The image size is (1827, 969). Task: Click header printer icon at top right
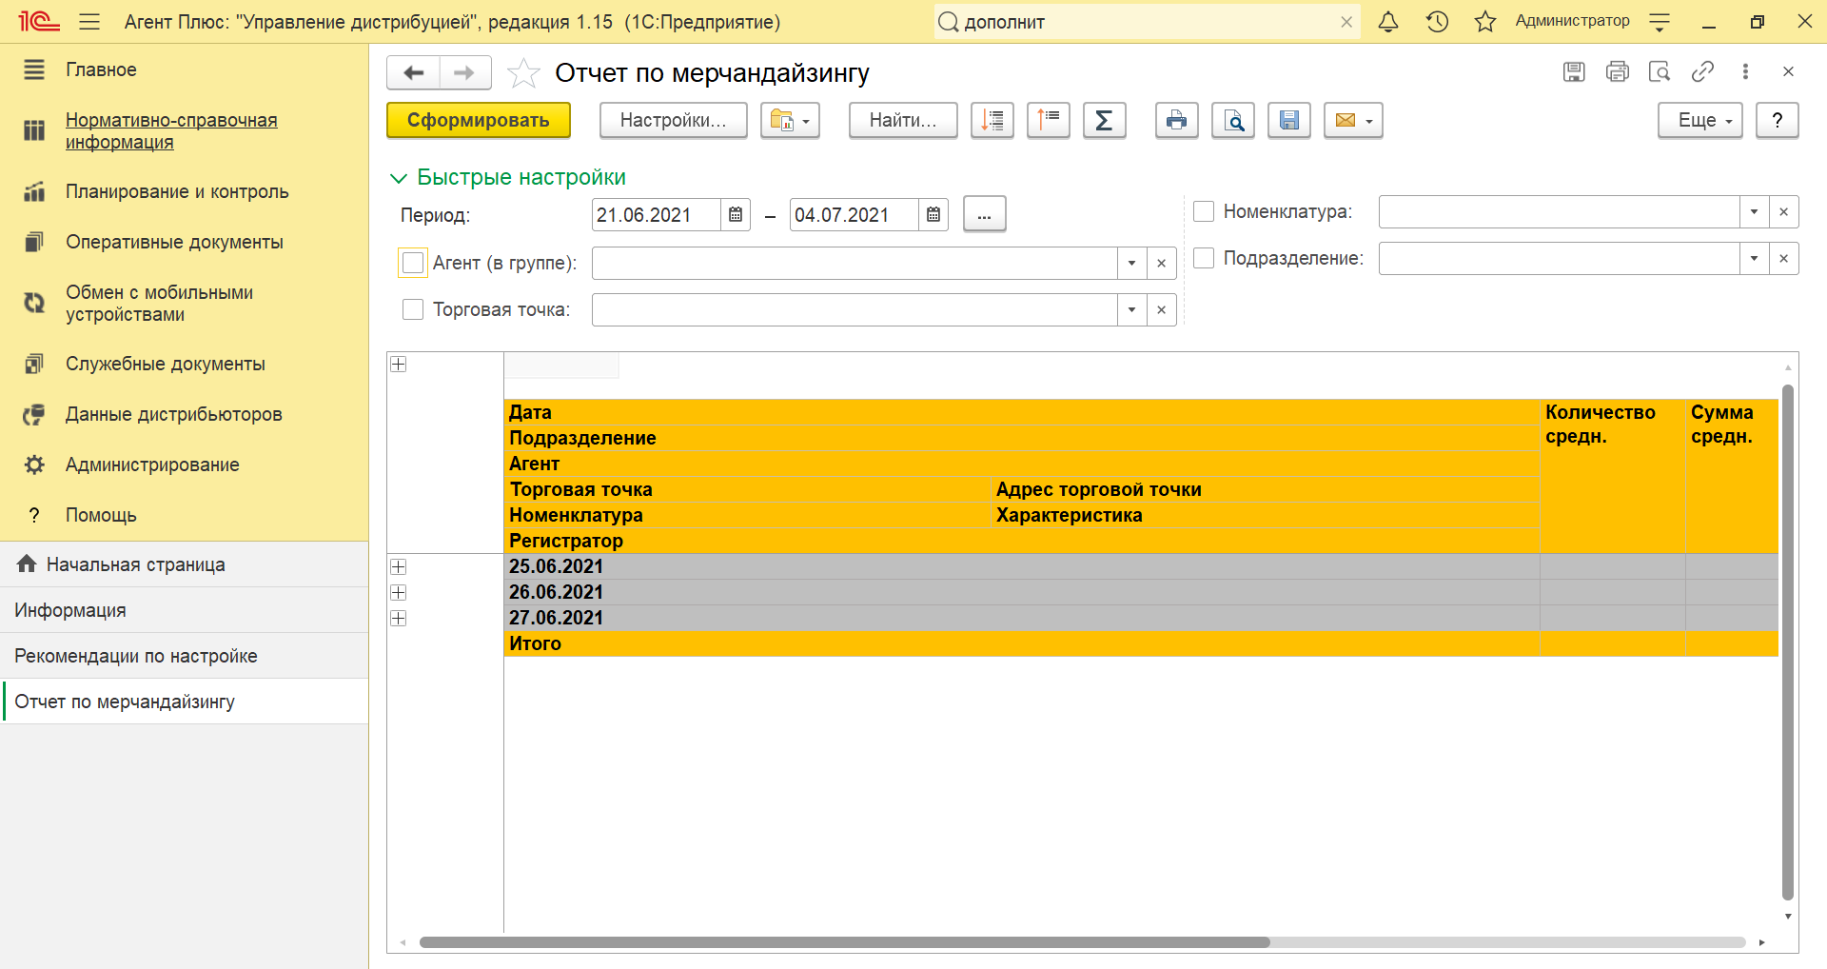point(1617,72)
